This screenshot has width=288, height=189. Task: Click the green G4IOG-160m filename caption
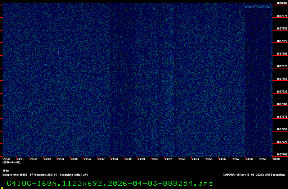coord(110,183)
